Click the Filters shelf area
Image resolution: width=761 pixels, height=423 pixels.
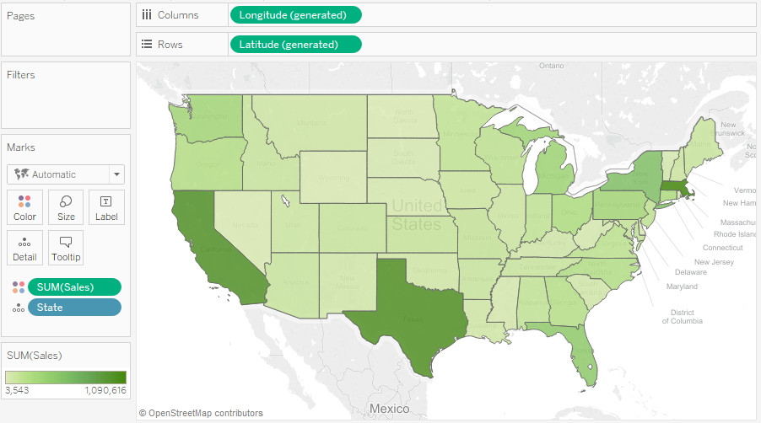[x=66, y=95]
